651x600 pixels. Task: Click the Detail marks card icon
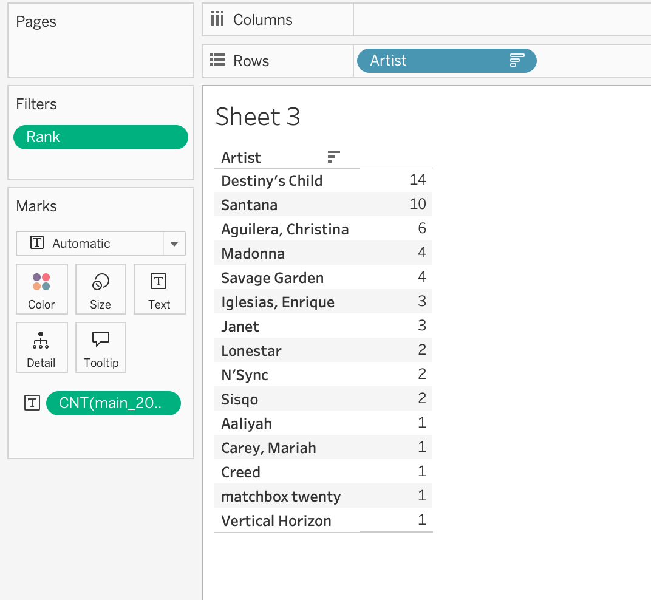(x=41, y=341)
